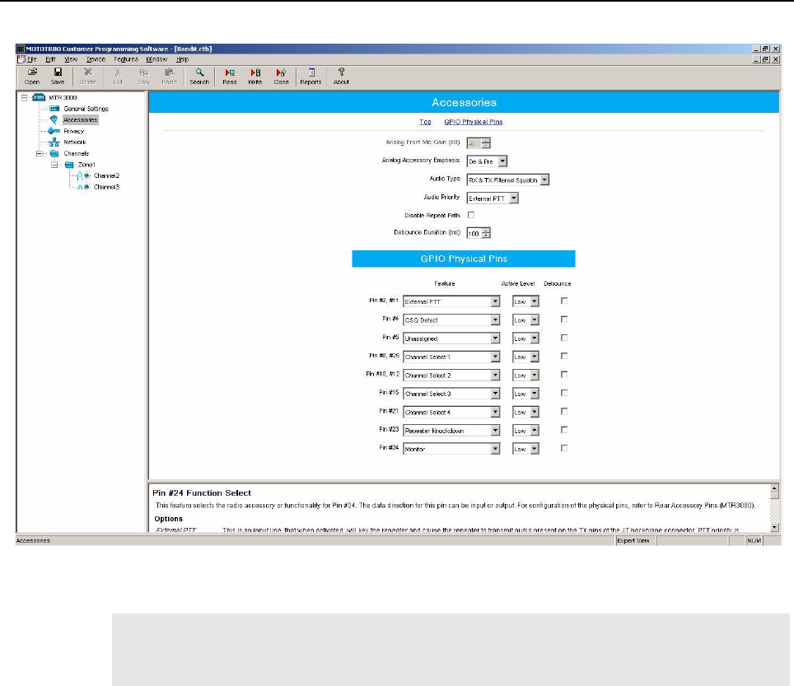Select Channel2 in the tree
Viewport: 794px width, 686px height.
coord(106,175)
